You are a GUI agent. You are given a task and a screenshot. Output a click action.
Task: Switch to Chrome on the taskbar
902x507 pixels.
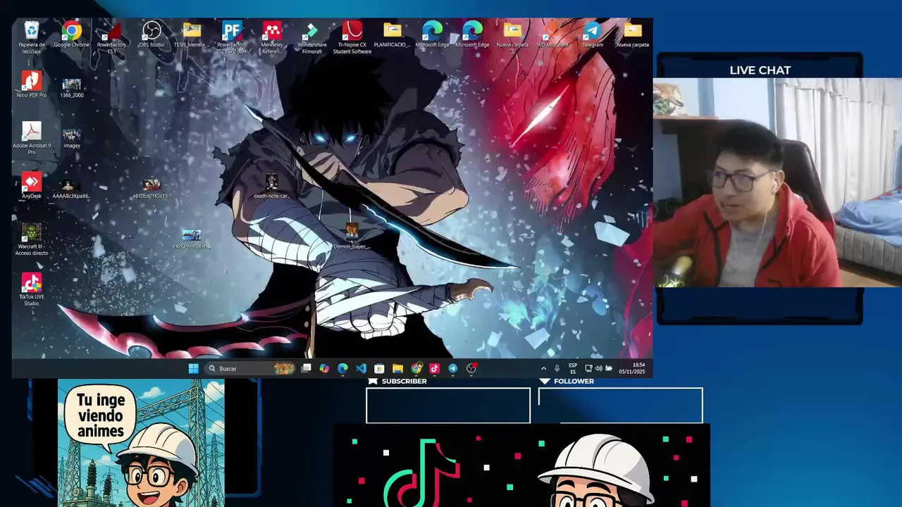pos(416,368)
